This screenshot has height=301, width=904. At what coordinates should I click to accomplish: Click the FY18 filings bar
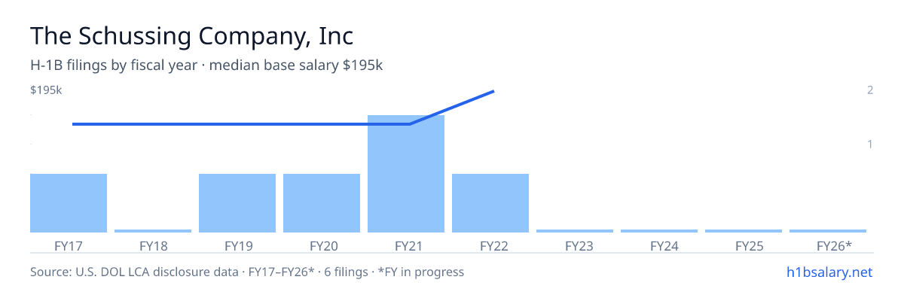click(153, 231)
